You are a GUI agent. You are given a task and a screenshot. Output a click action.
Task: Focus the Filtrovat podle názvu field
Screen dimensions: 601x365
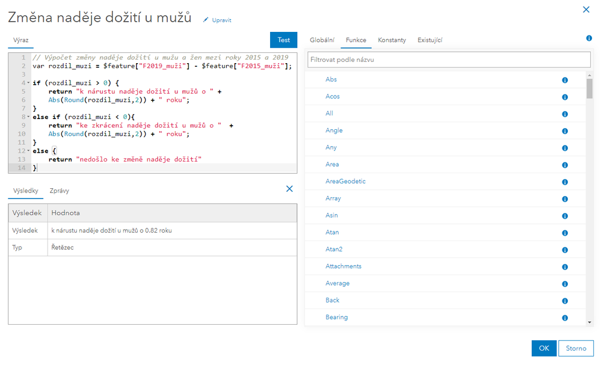(x=449, y=60)
